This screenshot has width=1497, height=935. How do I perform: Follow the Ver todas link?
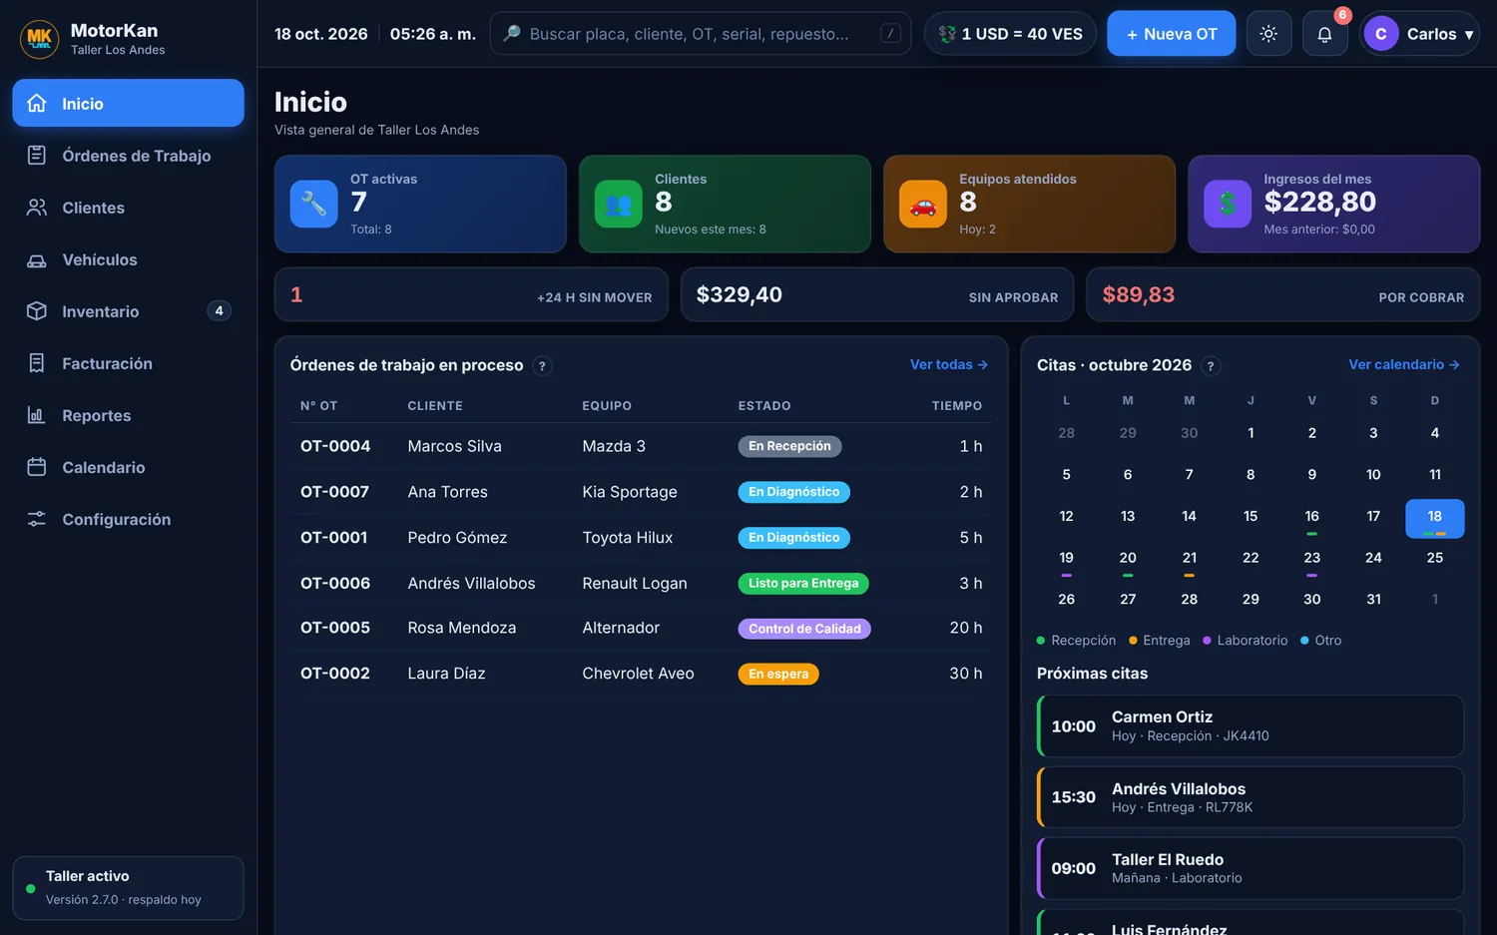948,365
